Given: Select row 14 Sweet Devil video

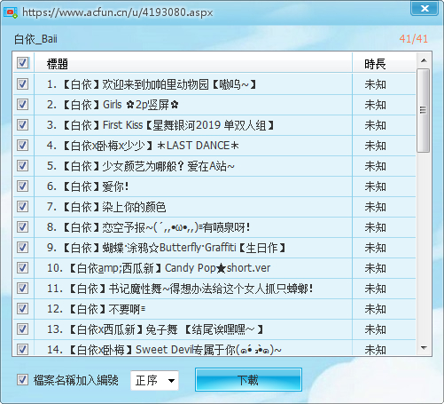Looking at the screenshot, I should [x=214, y=348].
